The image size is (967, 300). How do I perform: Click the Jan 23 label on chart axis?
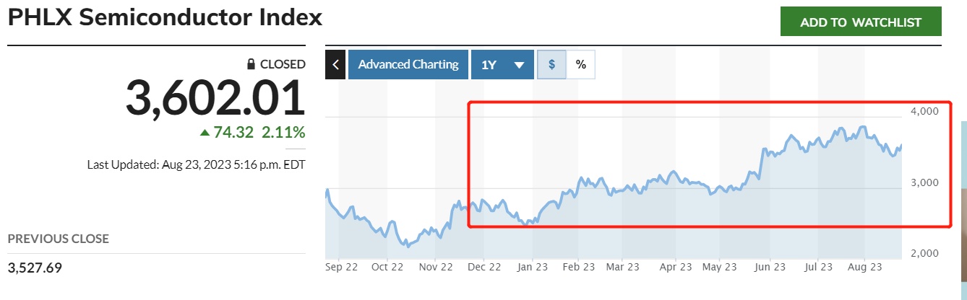(x=533, y=267)
